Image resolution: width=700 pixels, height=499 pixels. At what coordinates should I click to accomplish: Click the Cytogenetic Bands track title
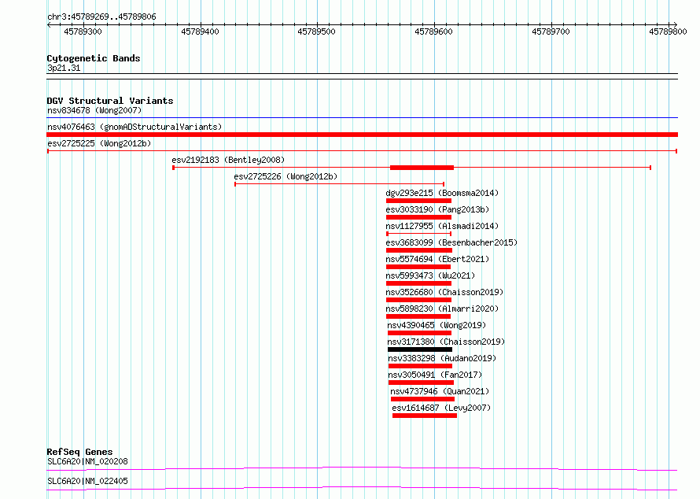click(x=94, y=58)
